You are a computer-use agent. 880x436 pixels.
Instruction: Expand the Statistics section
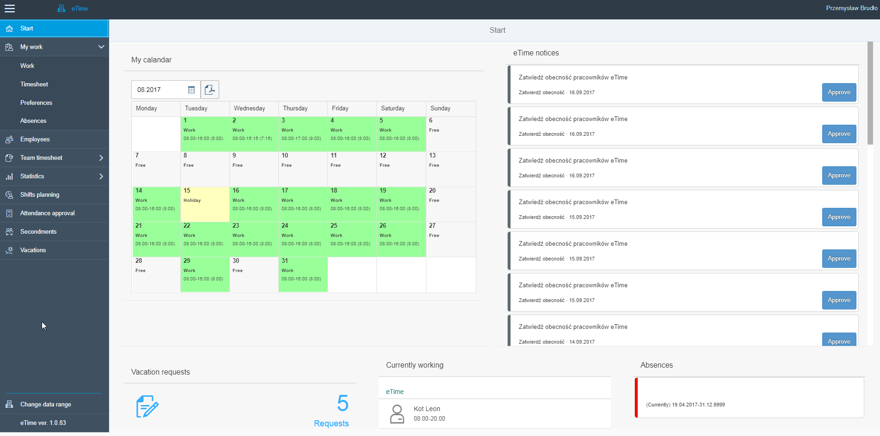point(101,176)
